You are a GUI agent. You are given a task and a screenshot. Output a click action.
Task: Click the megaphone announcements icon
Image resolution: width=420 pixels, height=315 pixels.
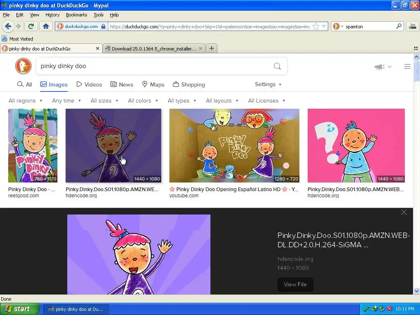pos(379,67)
